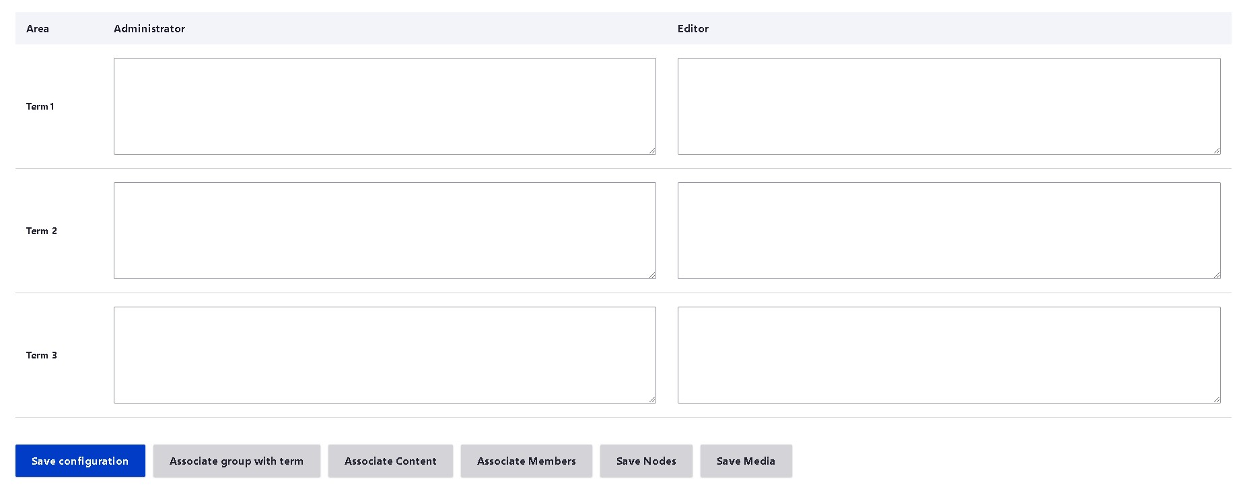Grab resize grip on Term 2 Editor textarea

coord(1217,275)
